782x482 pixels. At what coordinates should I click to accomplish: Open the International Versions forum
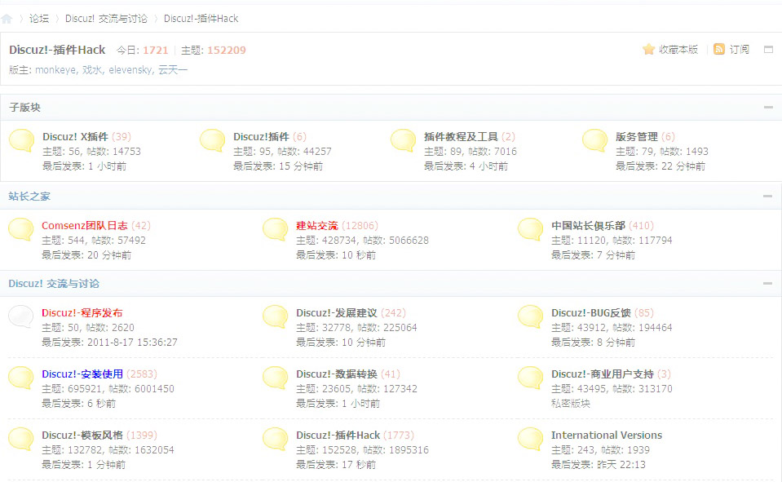[x=607, y=435]
